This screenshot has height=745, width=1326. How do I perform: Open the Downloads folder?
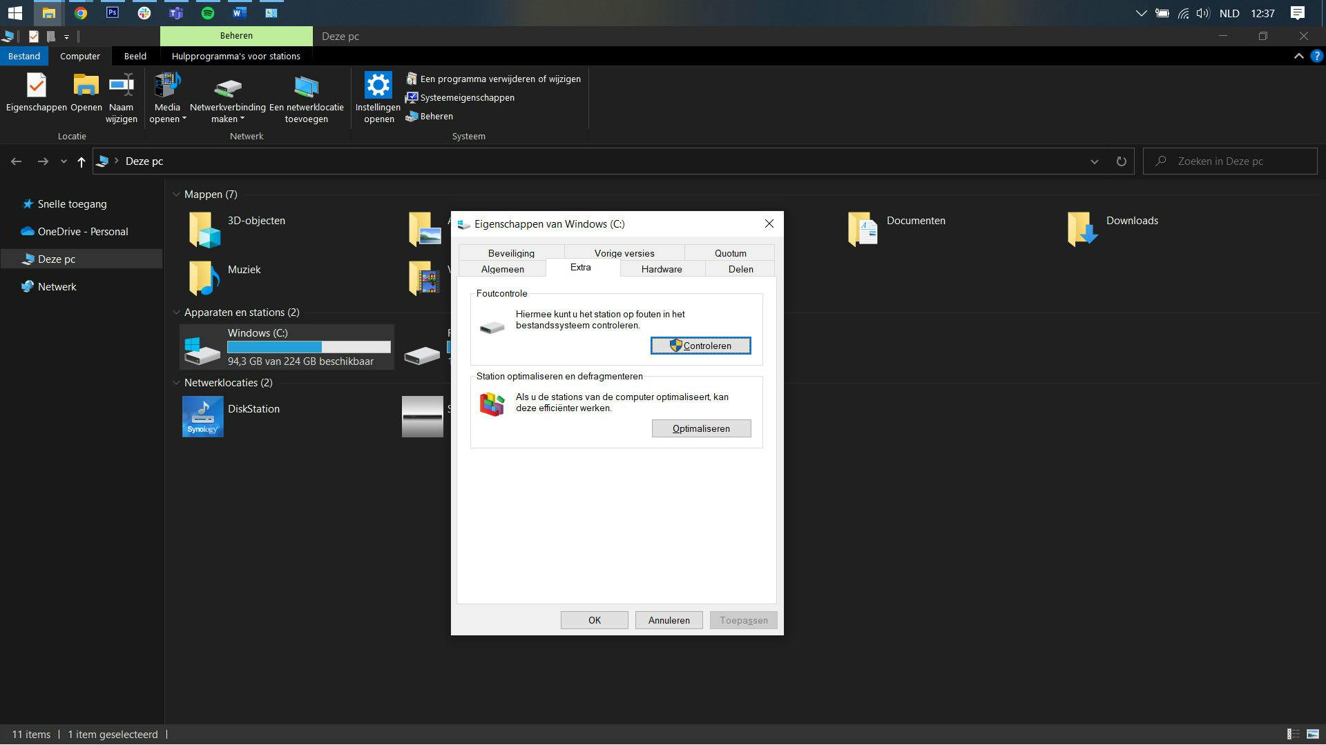coord(1082,229)
